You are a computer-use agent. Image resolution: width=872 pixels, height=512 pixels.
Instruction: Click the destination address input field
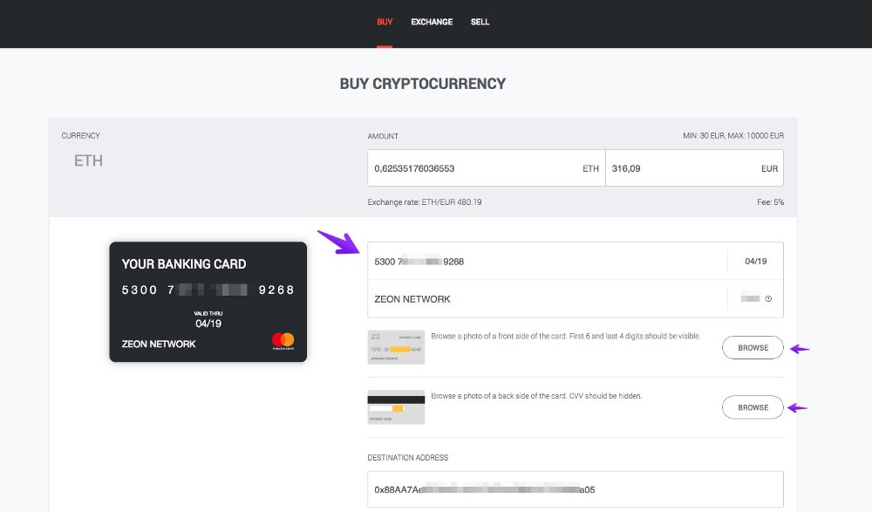click(x=575, y=489)
